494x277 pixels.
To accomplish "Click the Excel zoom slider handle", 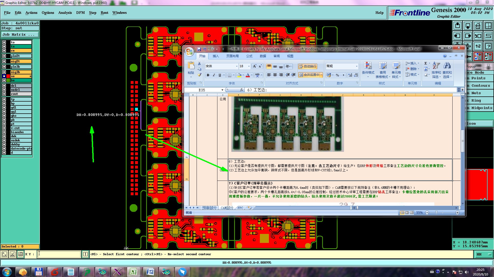I will click(x=436, y=213).
